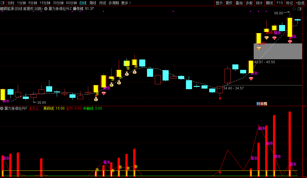307x178 pixels.
Task: Toggle the right side panel icon
Action: (300, 9)
